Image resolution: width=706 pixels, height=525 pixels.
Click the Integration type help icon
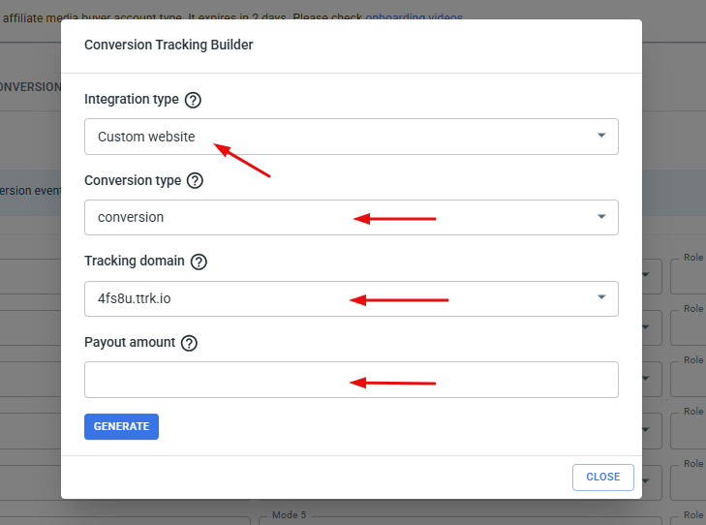[x=193, y=100]
